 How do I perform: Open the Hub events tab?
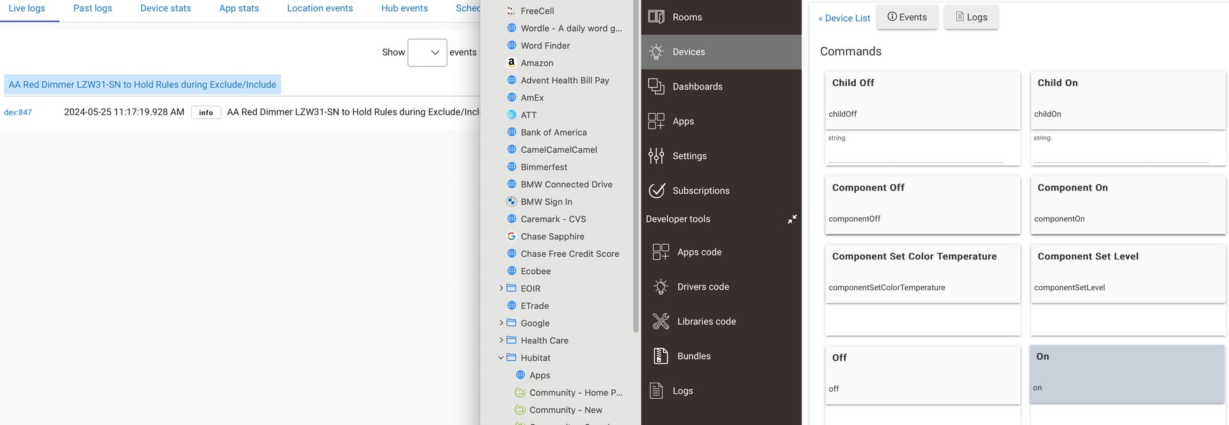(405, 8)
